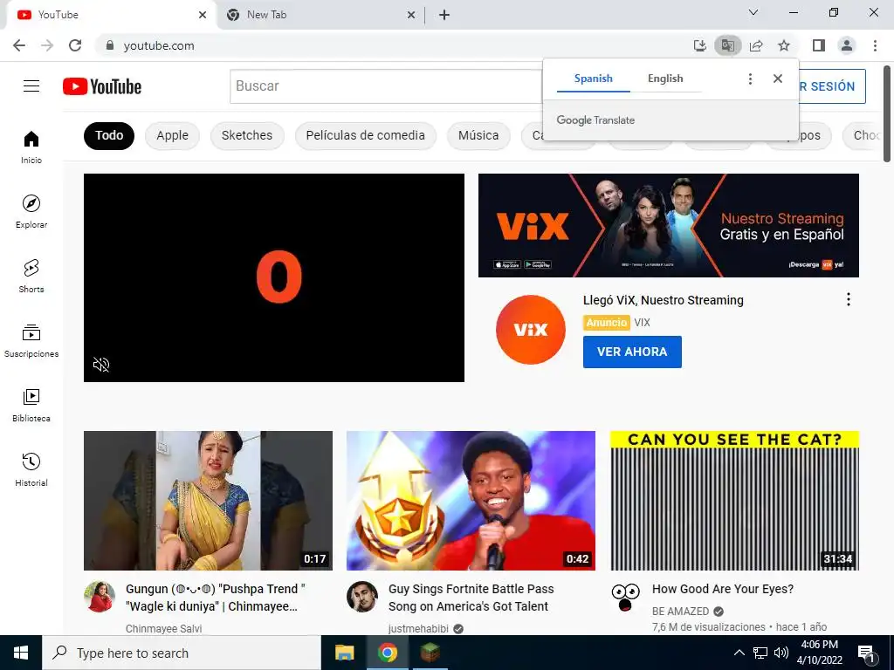Open a new browser tab
The image size is (894, 670).
pyautogui.click(x=444, y=15)
